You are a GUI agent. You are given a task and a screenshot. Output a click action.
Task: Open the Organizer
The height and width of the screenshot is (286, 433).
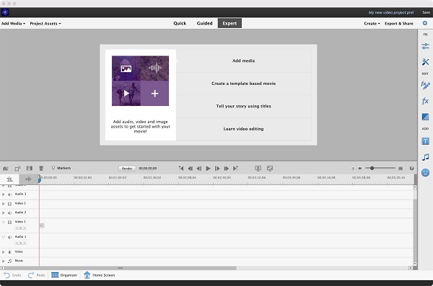pyautogui.click(x=64, y=275)
